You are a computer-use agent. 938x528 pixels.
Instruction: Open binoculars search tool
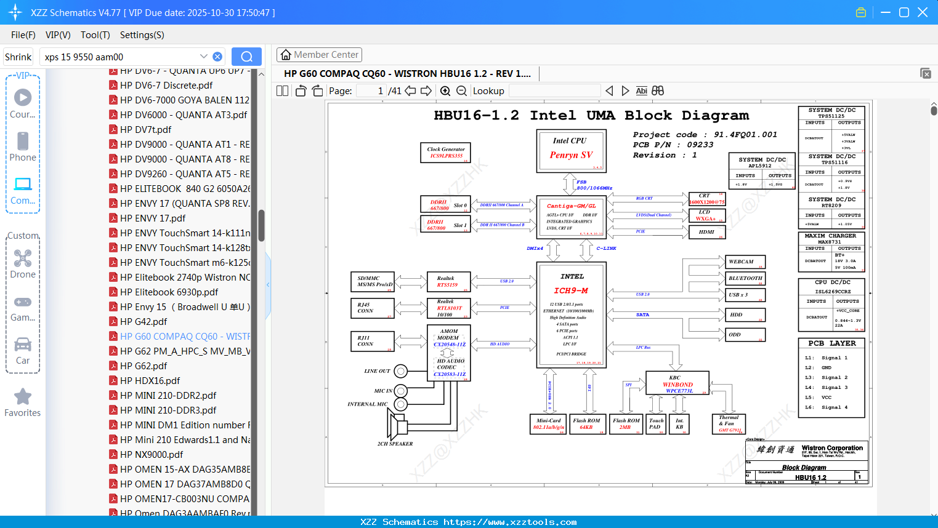pos(658,90)
